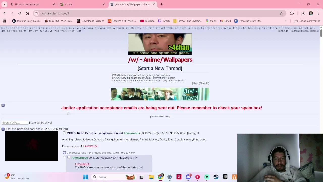Open Search in board navigation
Viewport: 323px width, 182px height.
click(294, 31)
